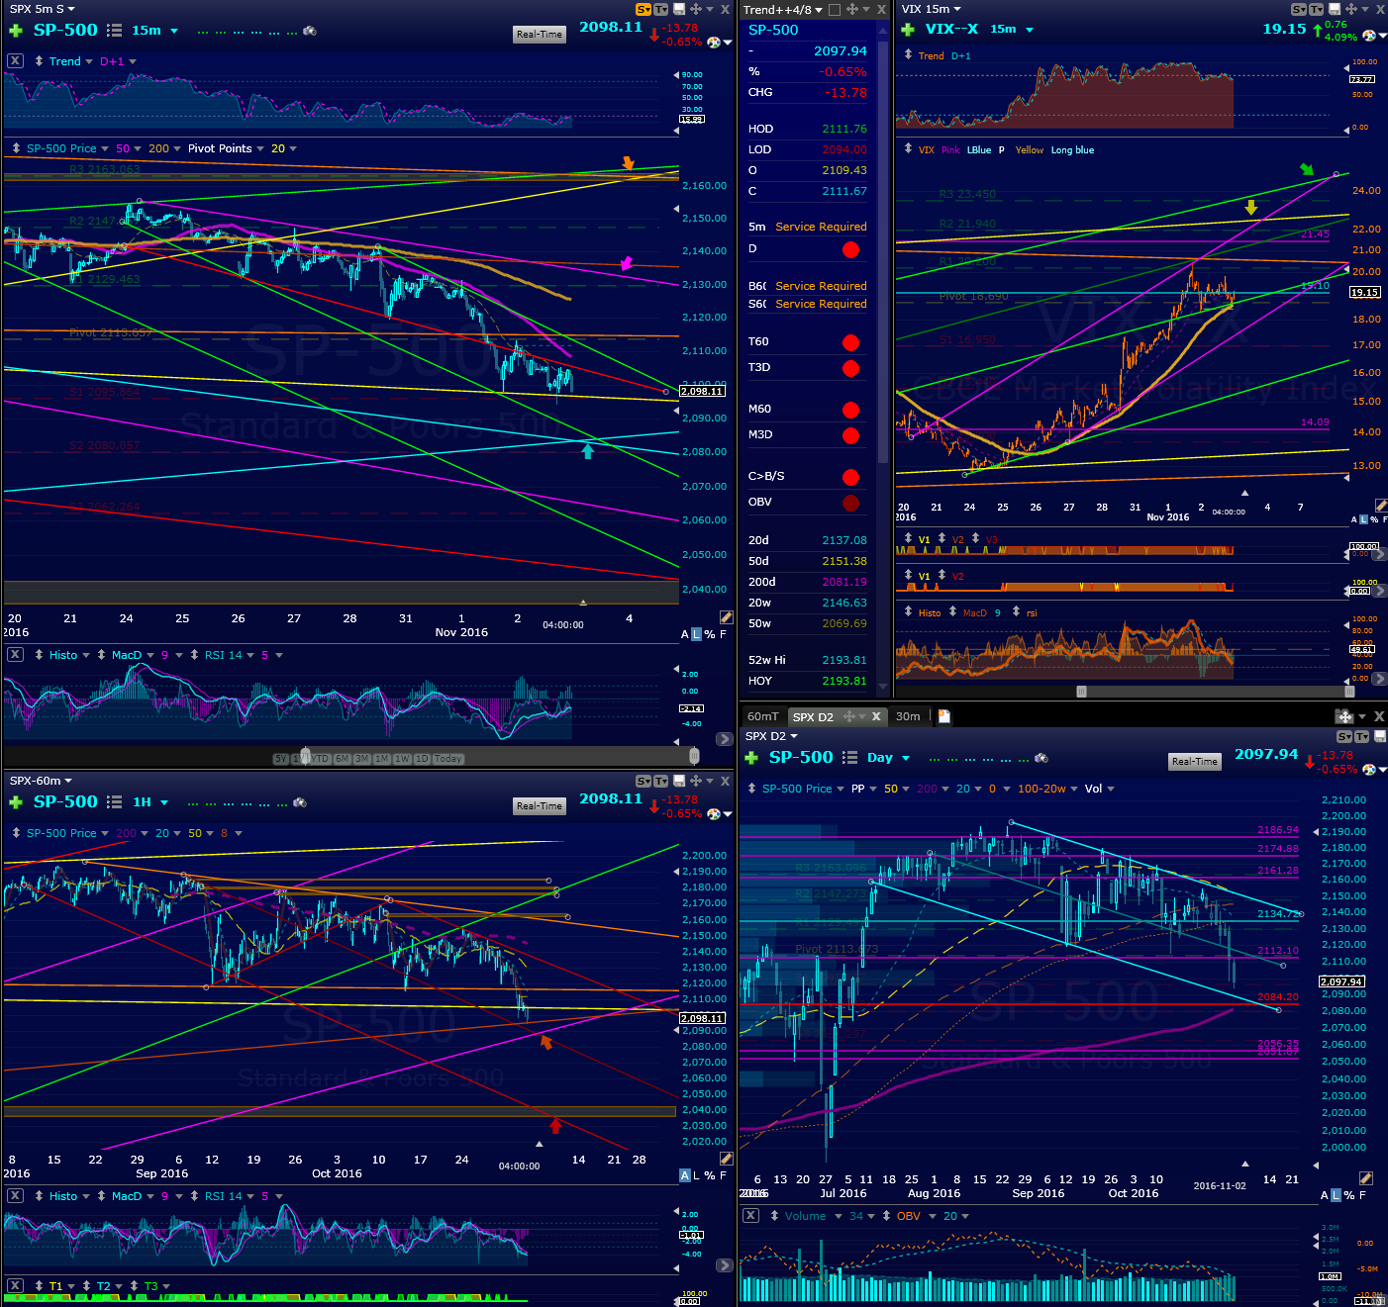Image resolution: width=1388 pixels, height=1307 pixels.
Task: Open the color palette icon on SPX-60m chart
Action: coord(714,813)
